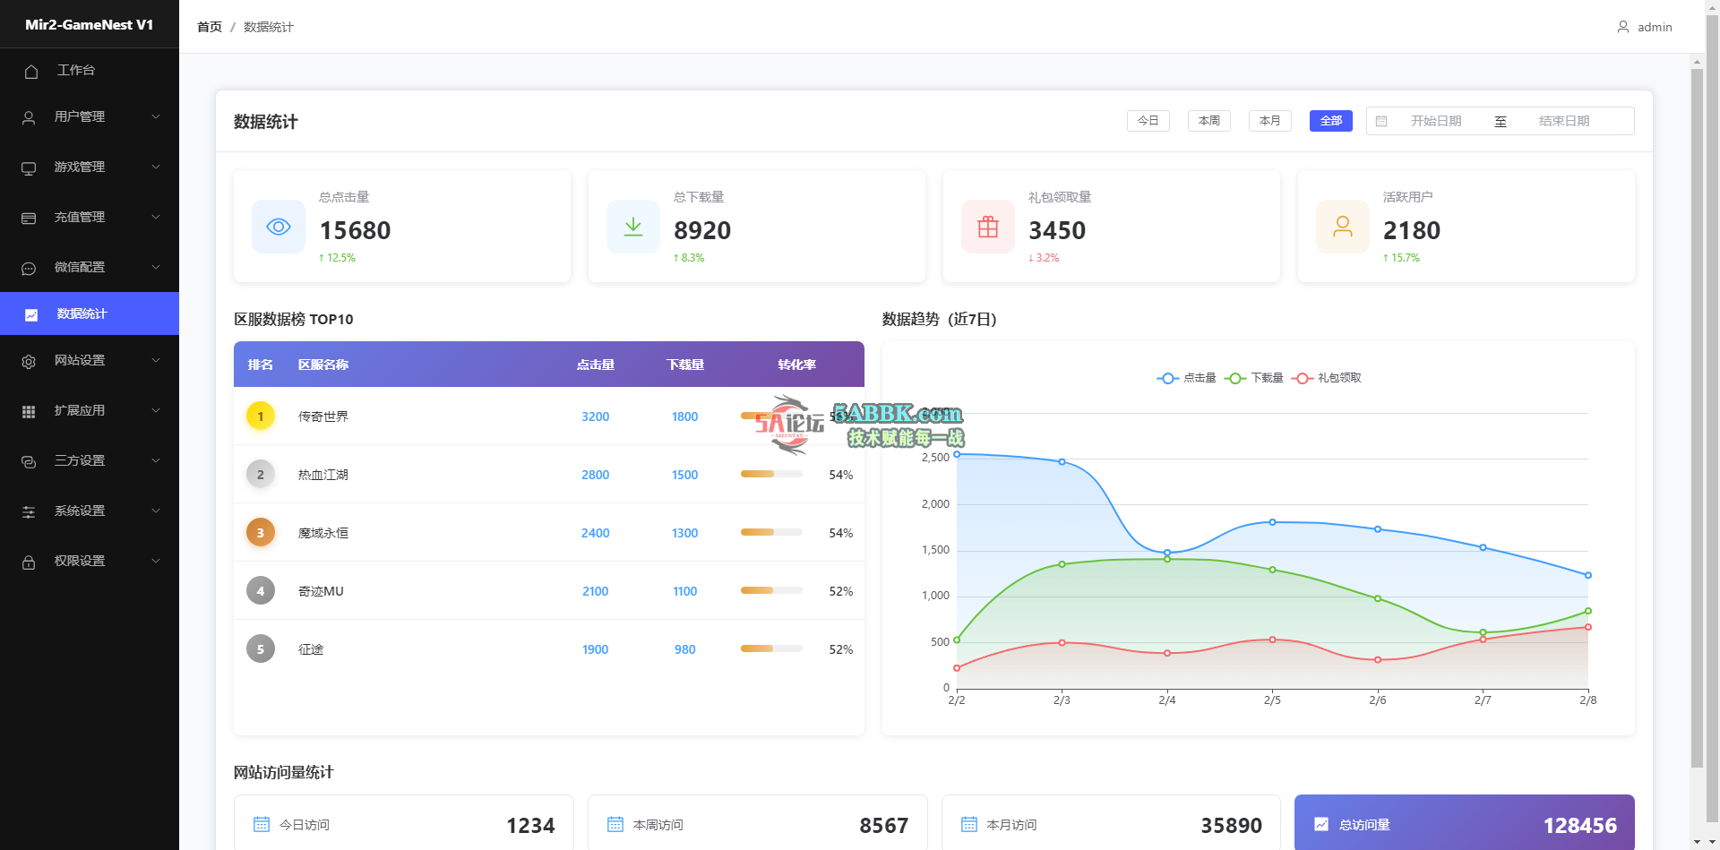Filter statistics by 本月

[1269, 121]
